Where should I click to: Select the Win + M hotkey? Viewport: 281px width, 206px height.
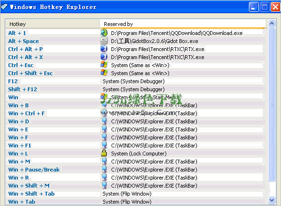point(19,162)
